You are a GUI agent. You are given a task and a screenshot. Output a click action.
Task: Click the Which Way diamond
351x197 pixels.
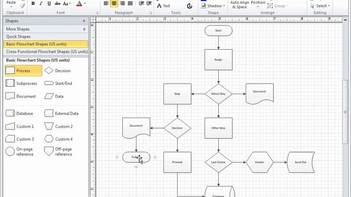[218, 94]
